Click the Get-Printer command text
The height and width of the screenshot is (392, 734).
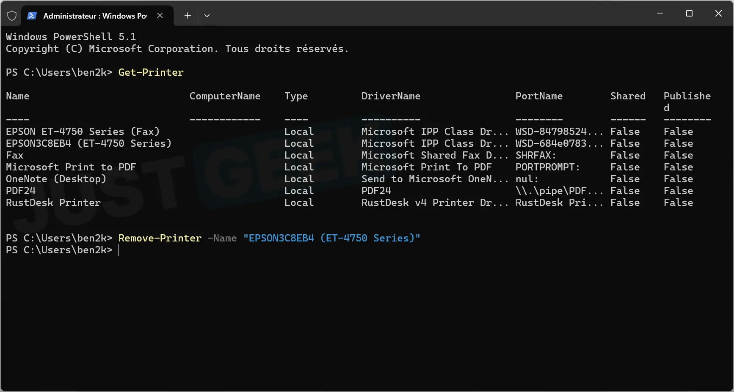pos(151,72)
